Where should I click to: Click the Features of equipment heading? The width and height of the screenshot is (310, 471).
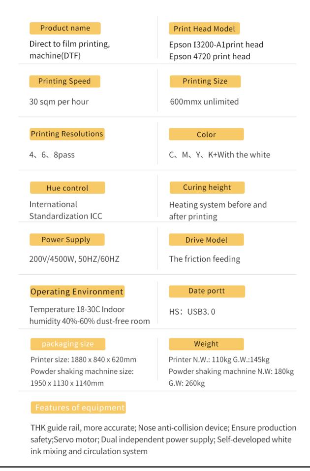(x=78, y=407)
